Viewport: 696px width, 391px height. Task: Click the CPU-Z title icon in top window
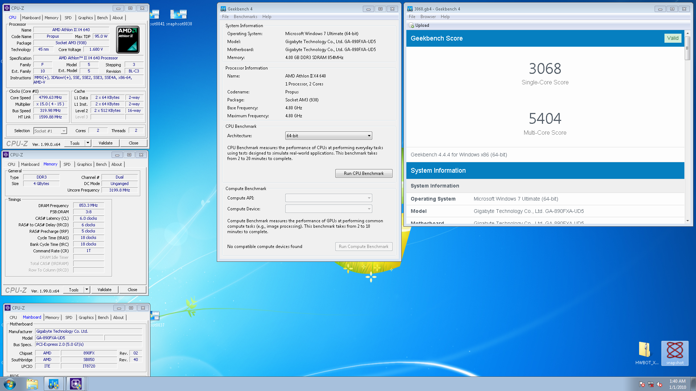[x=7, y=8]
